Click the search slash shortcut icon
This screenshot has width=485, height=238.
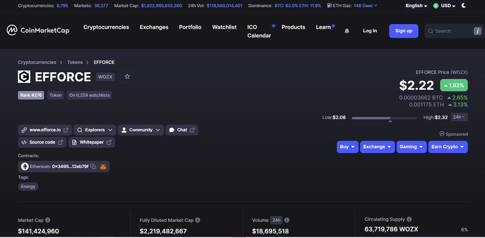coord(477,31)
